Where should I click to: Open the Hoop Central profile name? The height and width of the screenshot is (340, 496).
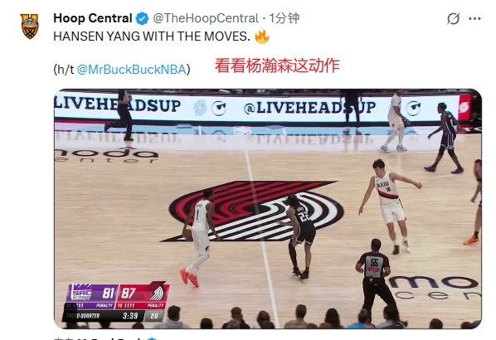click(x=93, y=18)
